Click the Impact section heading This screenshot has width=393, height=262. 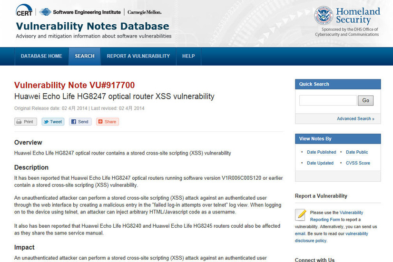point(24,247)
